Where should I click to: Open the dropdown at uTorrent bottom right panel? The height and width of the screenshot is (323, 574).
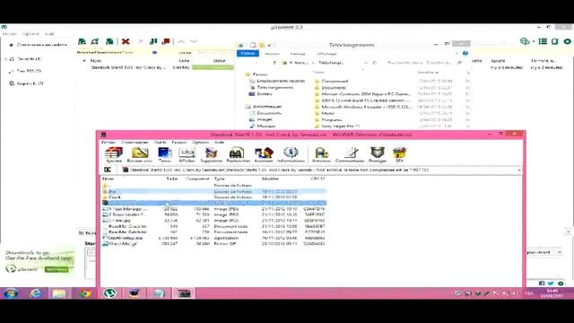[560, 252]
